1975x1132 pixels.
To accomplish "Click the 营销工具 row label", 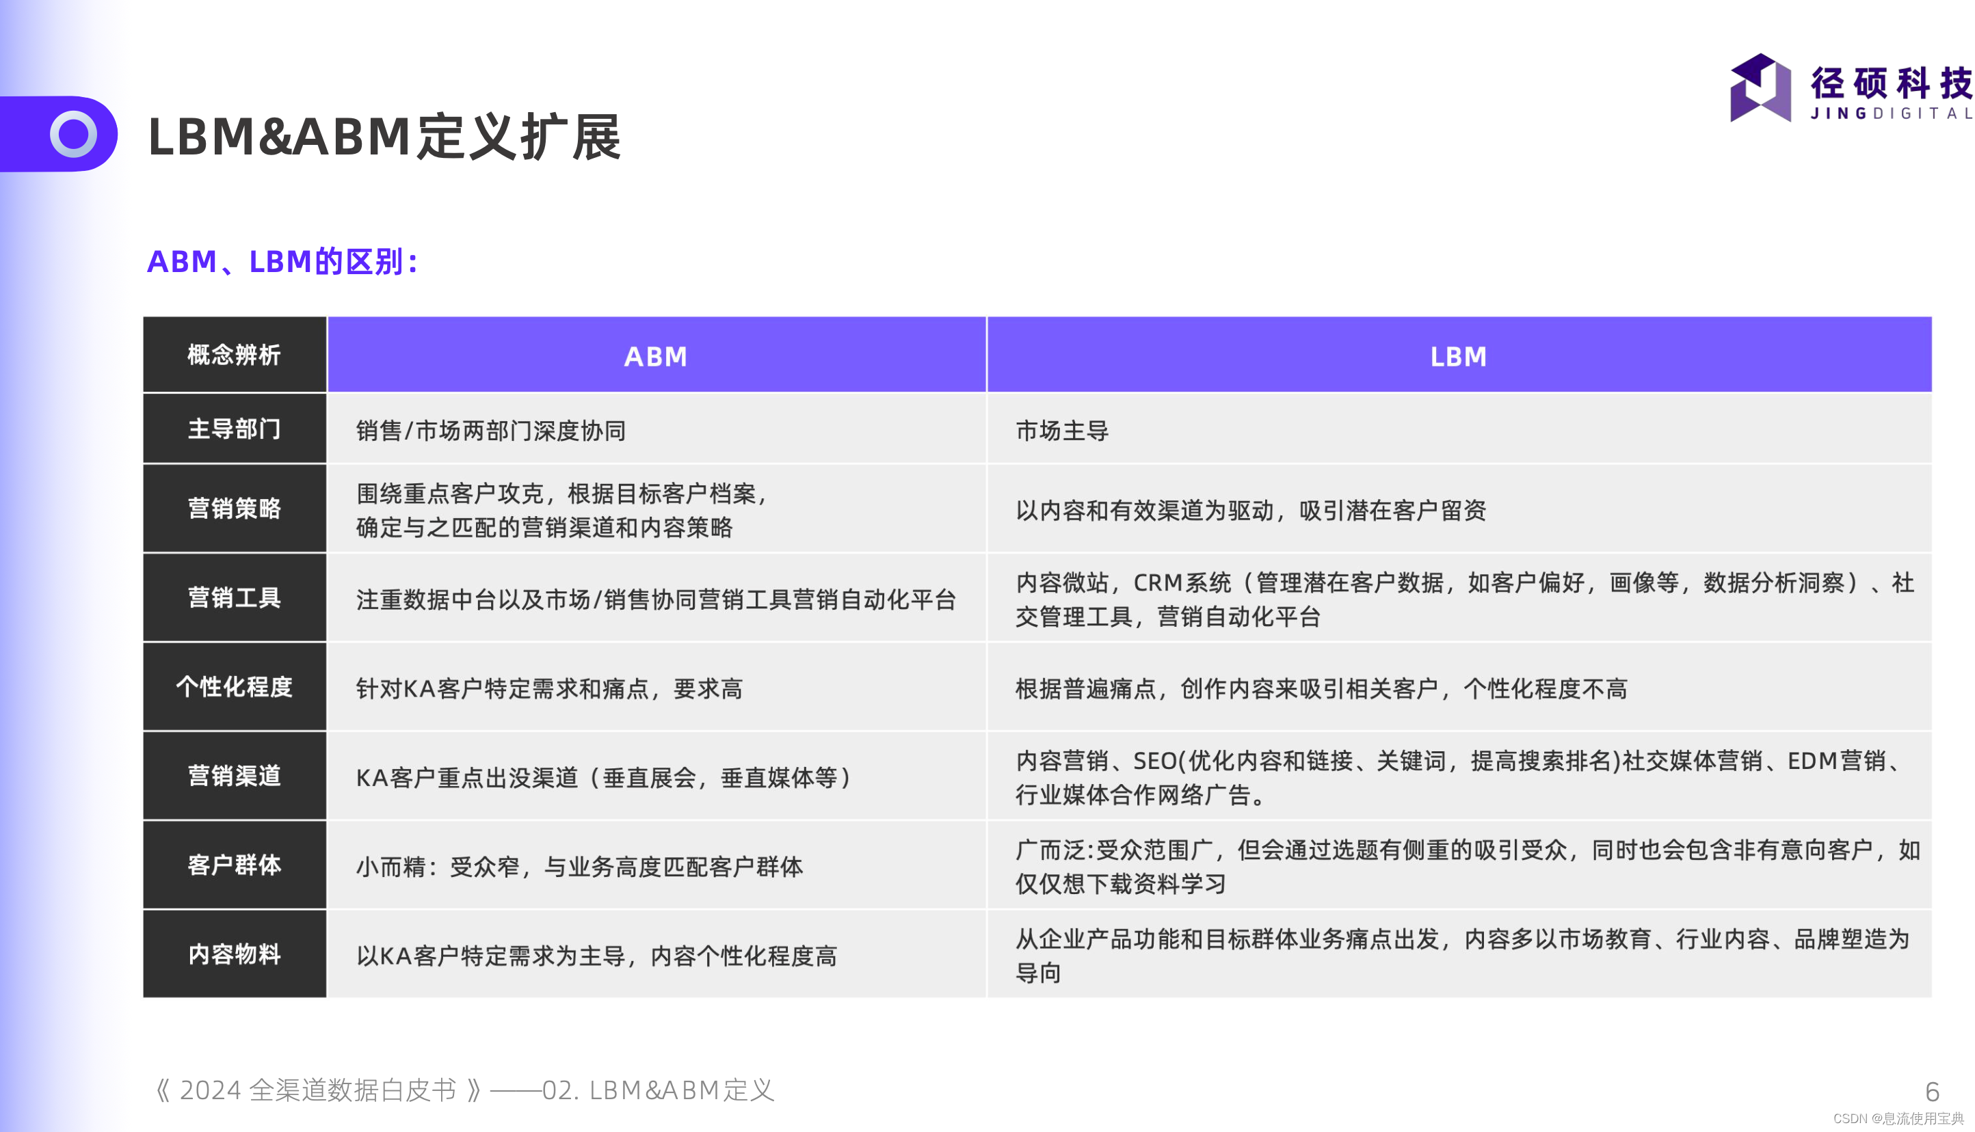I will 233,597.
